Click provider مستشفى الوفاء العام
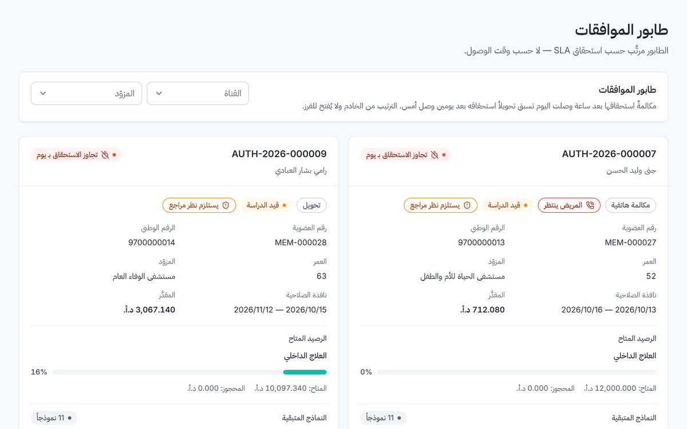The height and width of the screenshot is (429, 687). [144, 276]
